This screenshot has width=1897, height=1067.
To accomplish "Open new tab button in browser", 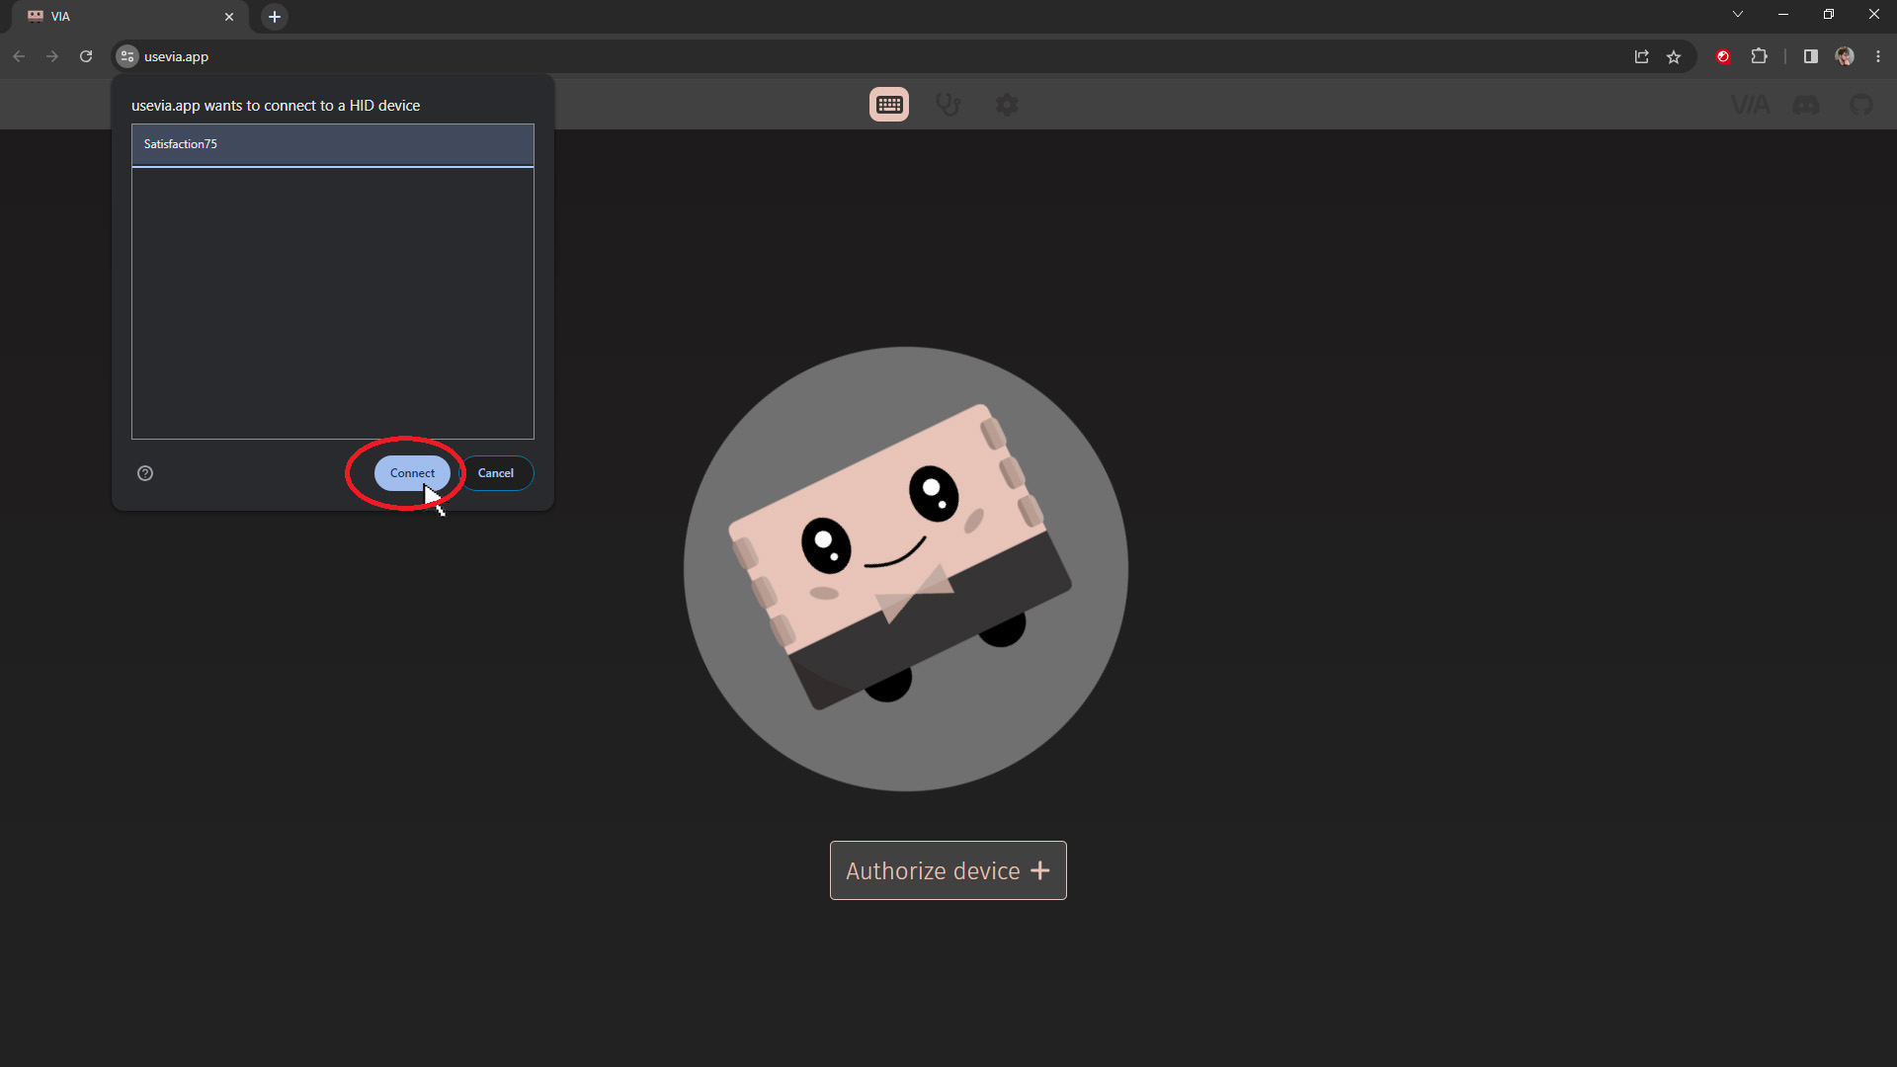I will point(274,16).
